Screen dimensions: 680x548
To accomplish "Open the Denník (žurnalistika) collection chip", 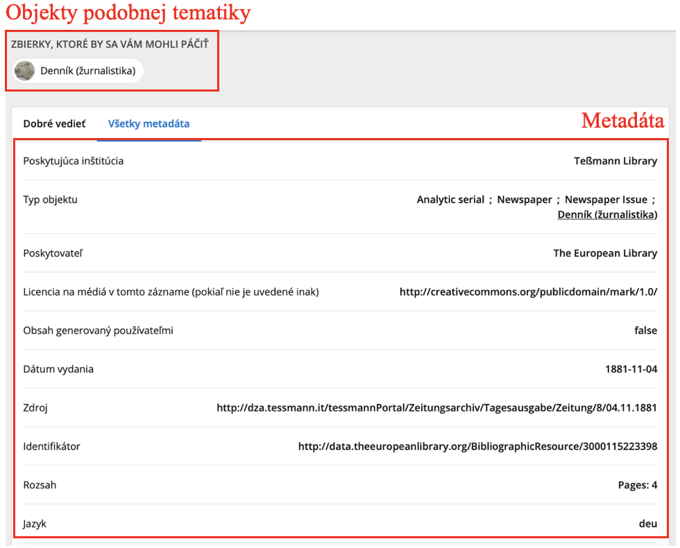I will click(78, 71).
